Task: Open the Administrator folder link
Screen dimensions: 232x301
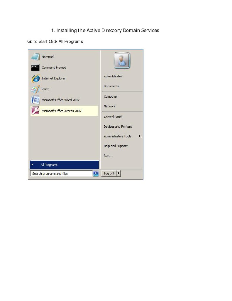Action: (x=113, y=77)
